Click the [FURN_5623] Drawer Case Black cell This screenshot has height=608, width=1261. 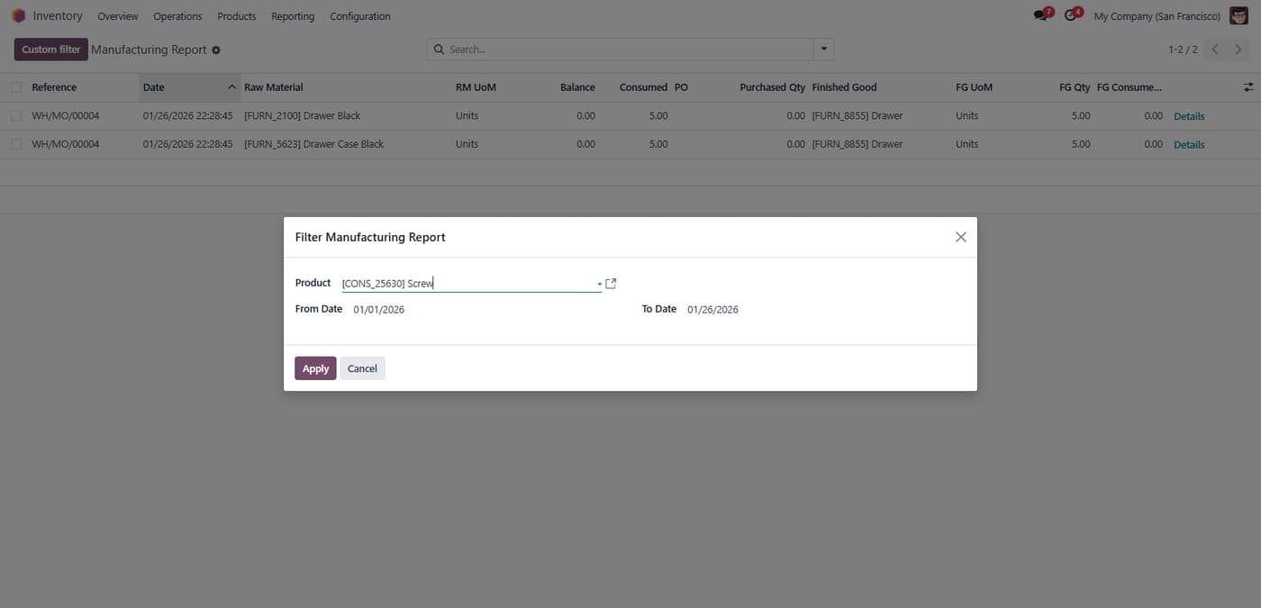[313, 144]
